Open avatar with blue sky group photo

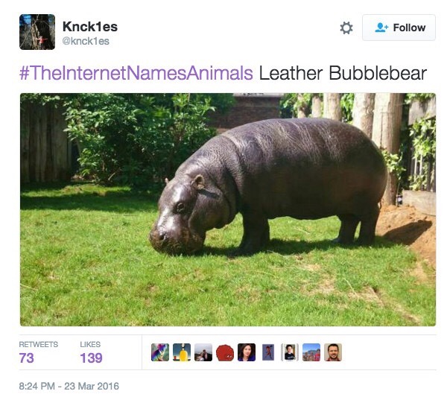coord(311,352)
